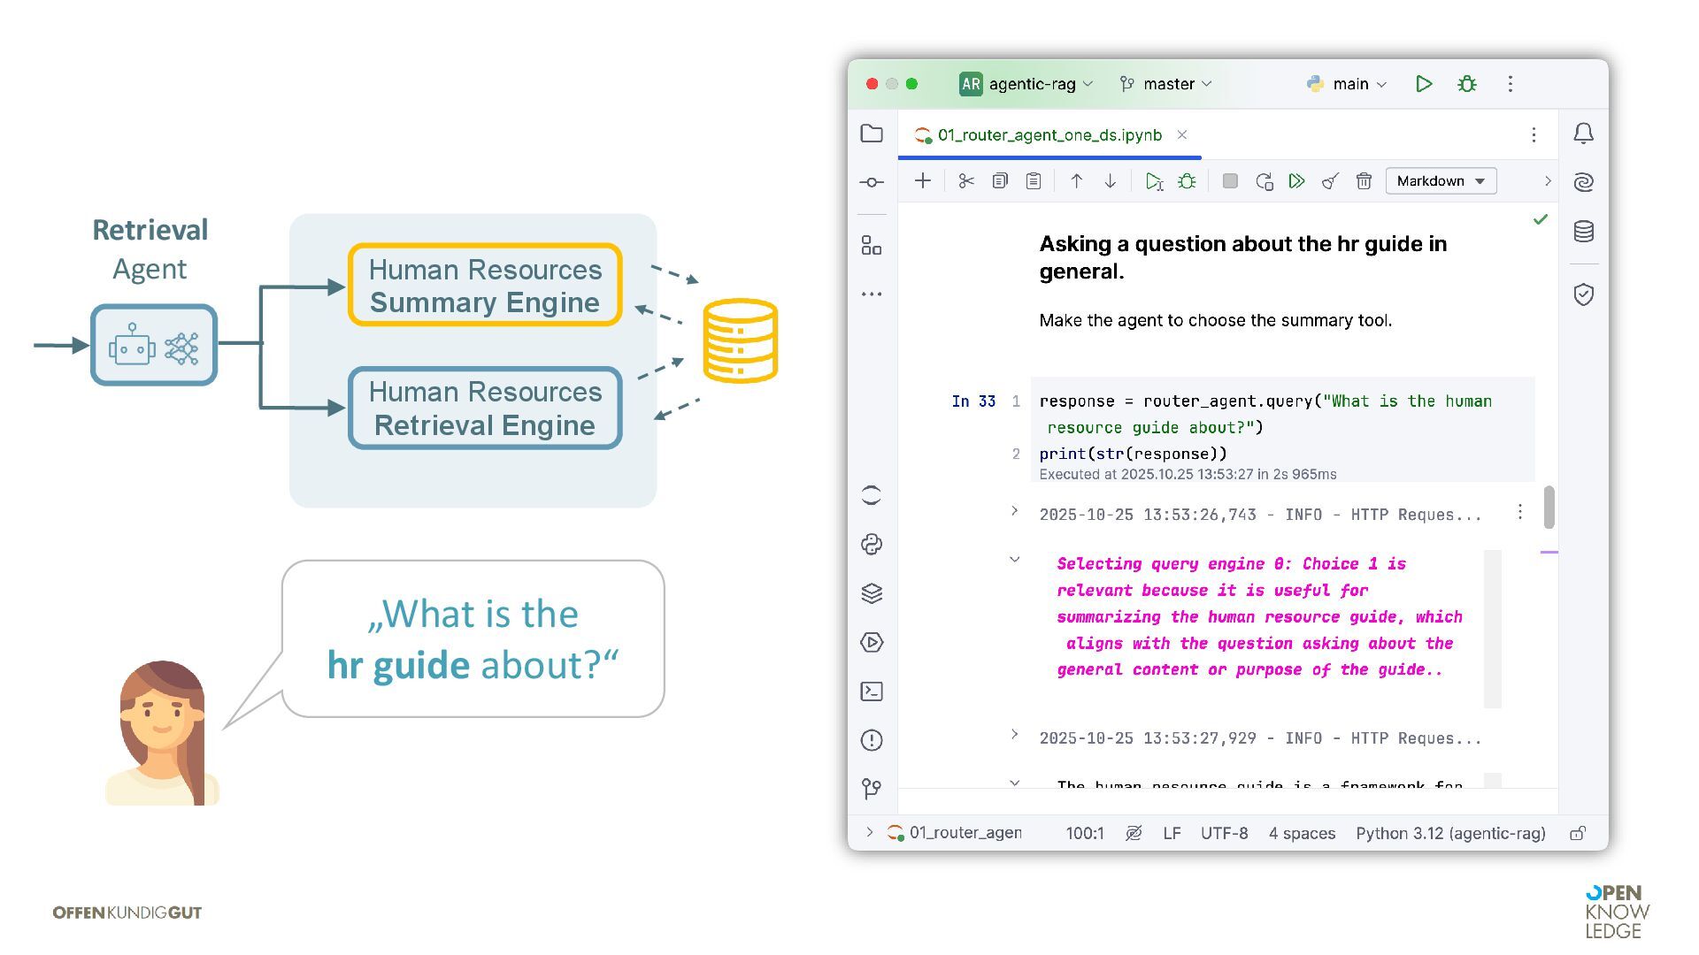1699x955 pixels.
Task: Expand the first collapsed HTTP Request log output
Action: tap(1014, 511)
